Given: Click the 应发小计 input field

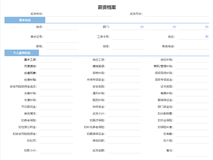Looking at the screenshot, I should pyautogui.click(x=124, y=114).
